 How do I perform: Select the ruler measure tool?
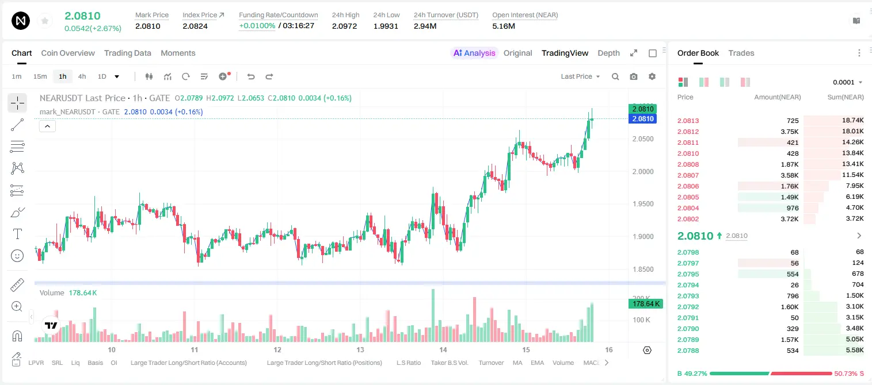tap(17, 285)
